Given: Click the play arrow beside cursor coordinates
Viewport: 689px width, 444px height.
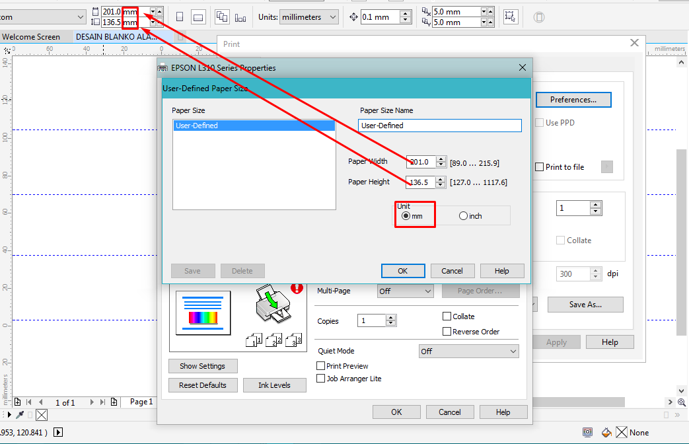Looking at the screenshot, I should (58, 433).
